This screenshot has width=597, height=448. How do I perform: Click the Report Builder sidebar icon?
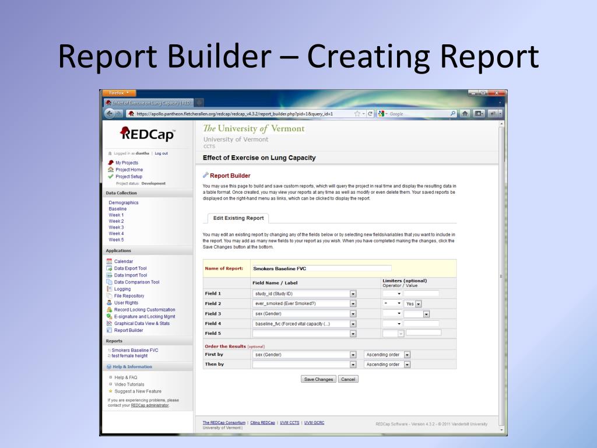[x=109, y=330]
